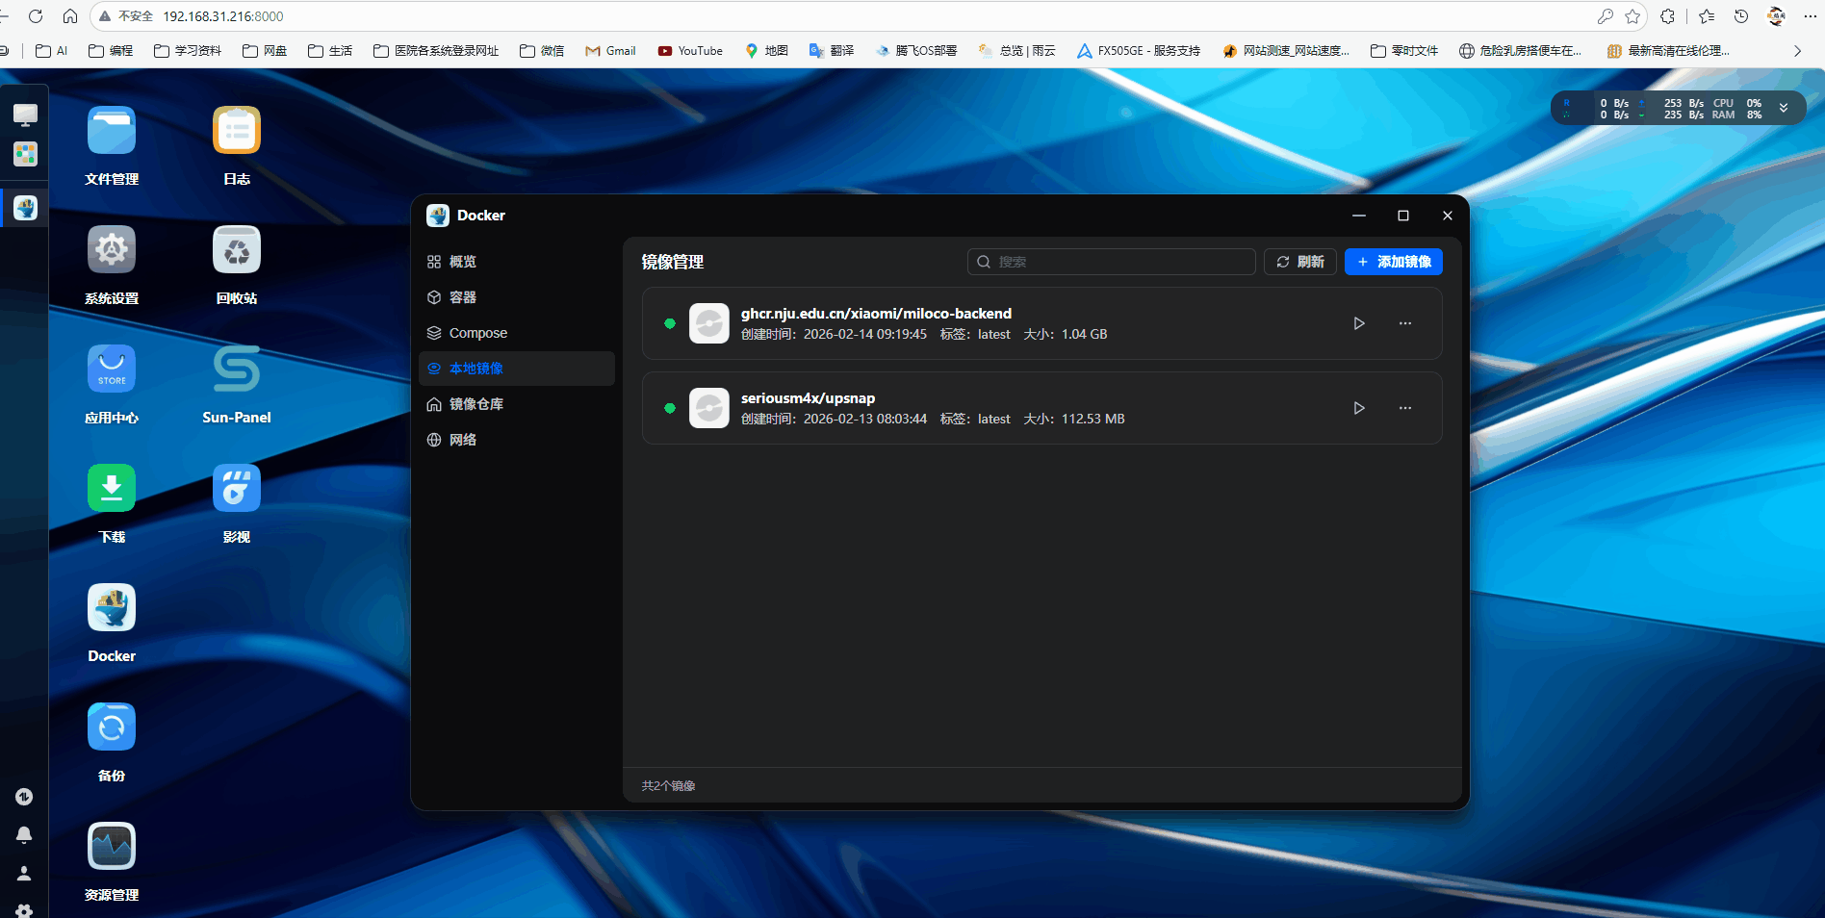Open Compose section in Docker sidebar
The height and width of the screenshot is (918, 1825).
coord(517,333)
